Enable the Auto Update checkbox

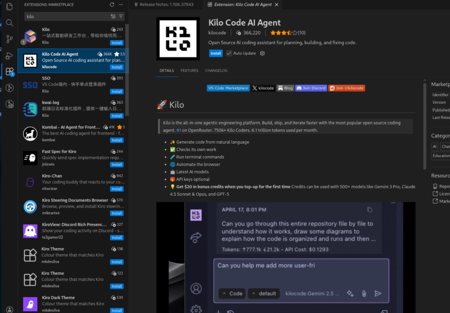tap(229, 53)
